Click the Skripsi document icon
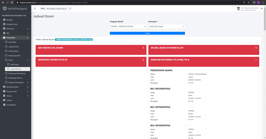The width and height of the screenshot is (266, 139). pyautogui.click(x=4, y=96)
